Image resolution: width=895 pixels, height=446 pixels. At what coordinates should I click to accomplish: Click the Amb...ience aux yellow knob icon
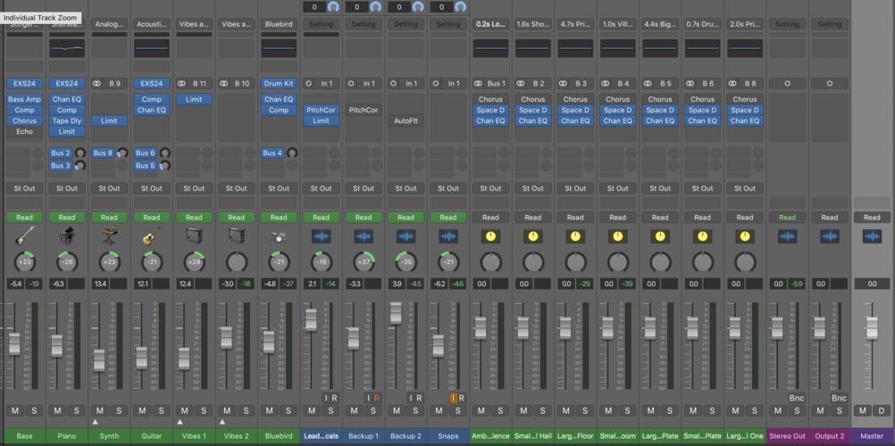(490, 236)
